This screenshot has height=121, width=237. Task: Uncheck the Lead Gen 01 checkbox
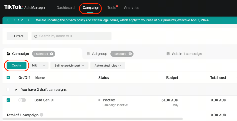(8, 100)
